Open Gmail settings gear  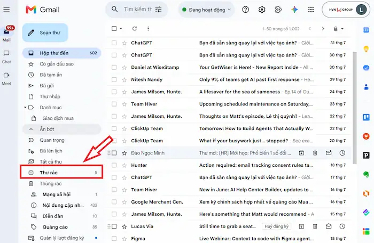coord(262,10)
